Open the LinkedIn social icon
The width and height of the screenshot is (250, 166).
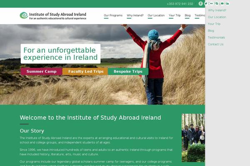click(227, 3)
